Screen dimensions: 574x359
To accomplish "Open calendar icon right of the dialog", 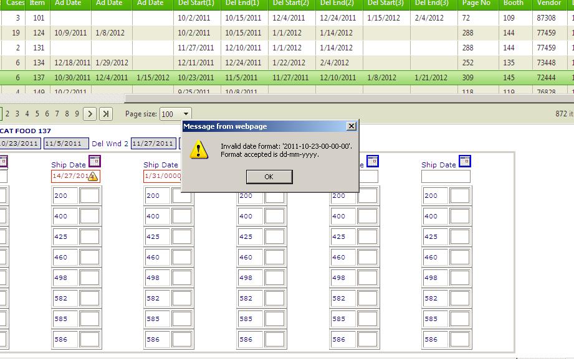I will tap(373, 161).
